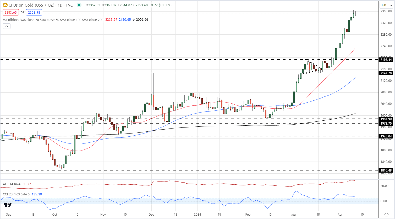Click the CCI value 135.30
Screen dimensions: 395x219
(x=37, y=194)
